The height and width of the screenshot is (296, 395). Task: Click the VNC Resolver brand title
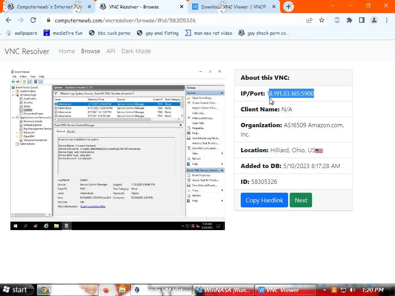pyautogui.click(x=27, y=51)
